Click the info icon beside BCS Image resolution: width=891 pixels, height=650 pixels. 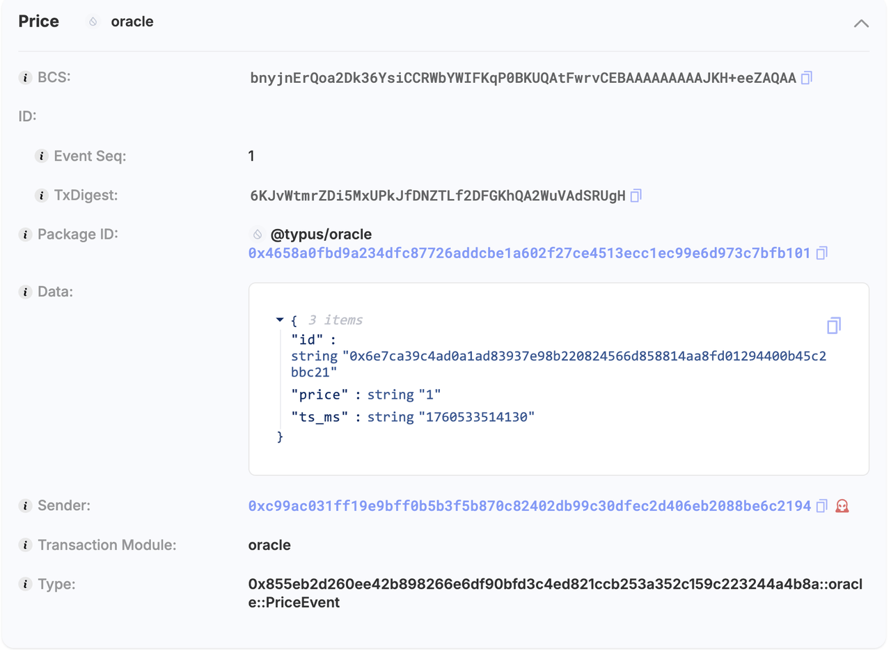pos(25,77)
